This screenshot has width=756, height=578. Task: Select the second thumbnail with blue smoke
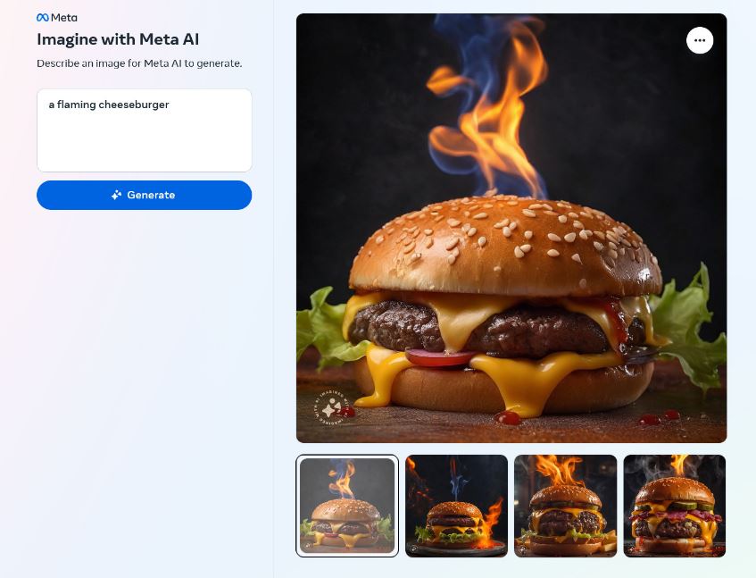(x=456, y=506)
